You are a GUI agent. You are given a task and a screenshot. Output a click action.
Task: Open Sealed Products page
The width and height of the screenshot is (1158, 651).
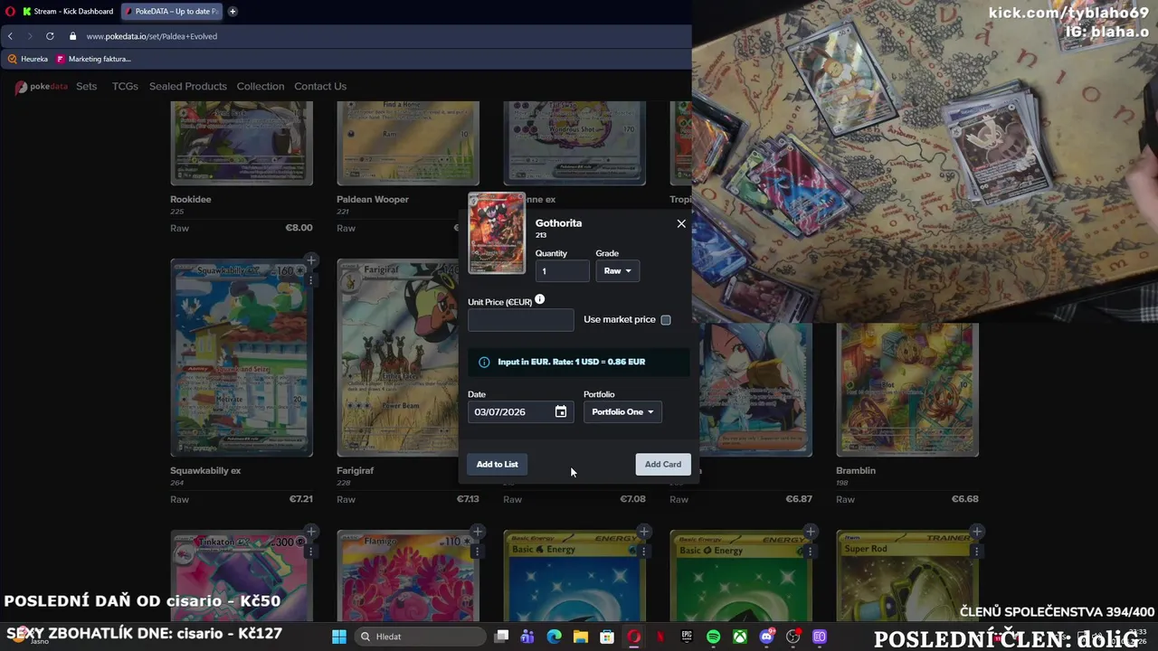tap(188, 87)
